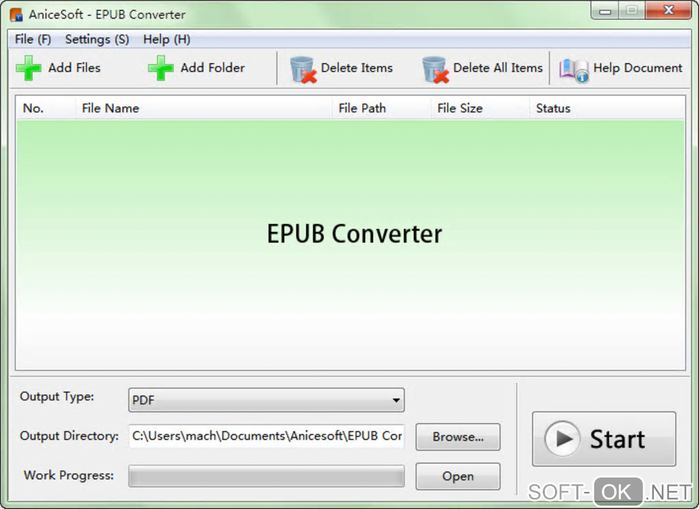
Task: Click the Add Files text label
Action: pos(75,68)
